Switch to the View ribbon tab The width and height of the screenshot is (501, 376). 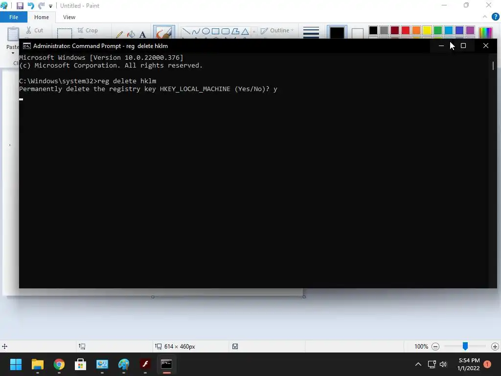pos(69,17)
